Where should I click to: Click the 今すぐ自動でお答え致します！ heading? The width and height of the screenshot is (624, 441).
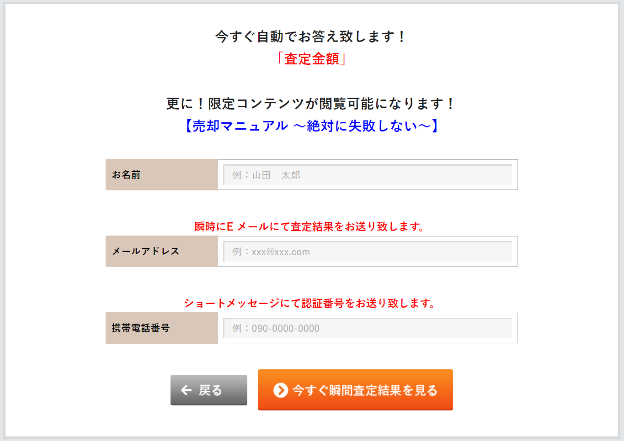pyautogui.click(x=311, y=36)
